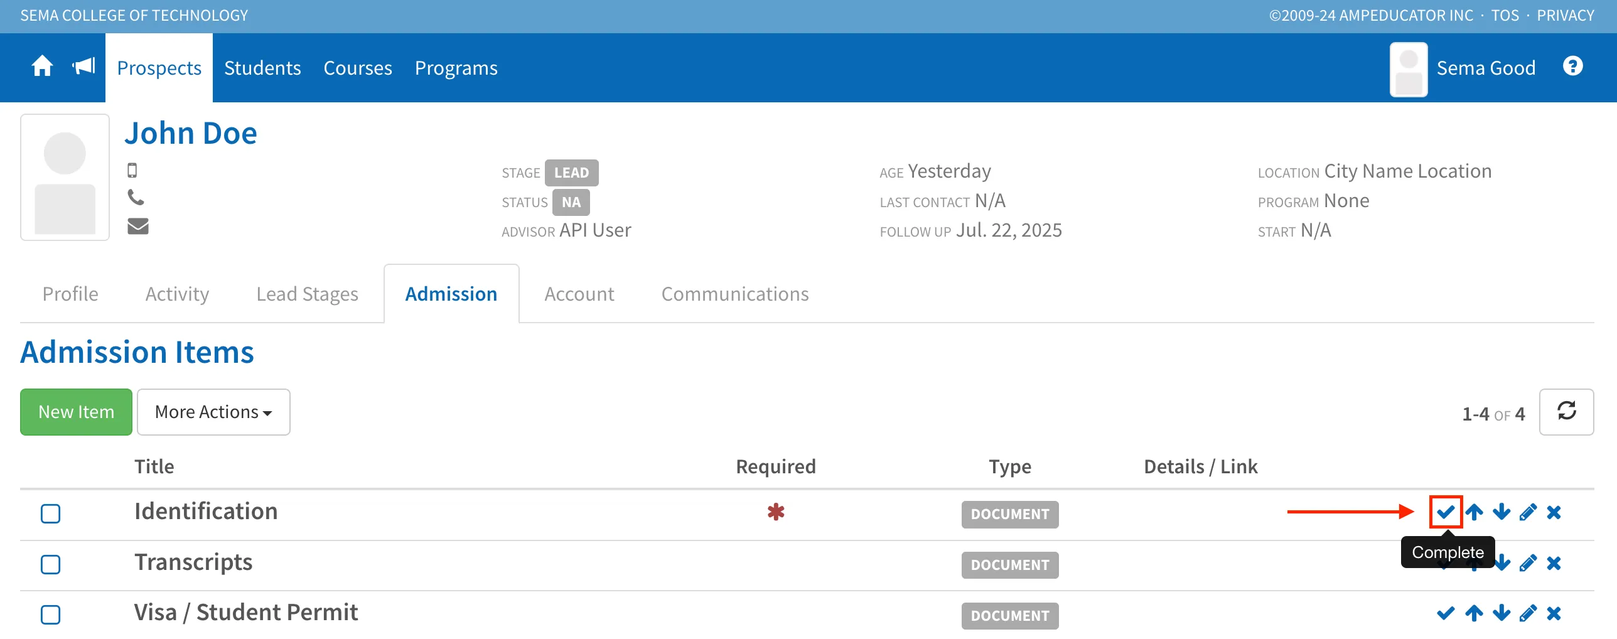Open the PRIVACY link
This screenshot has height=639, width=1617.
(x=1565, y=15)
